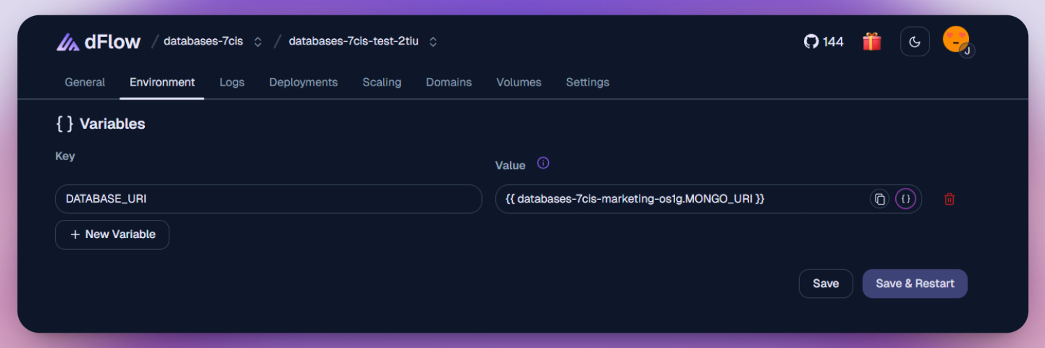The image size is (1045, 348).
Task: Expand the databases-7cis project switcher
Action: (258, 42)
